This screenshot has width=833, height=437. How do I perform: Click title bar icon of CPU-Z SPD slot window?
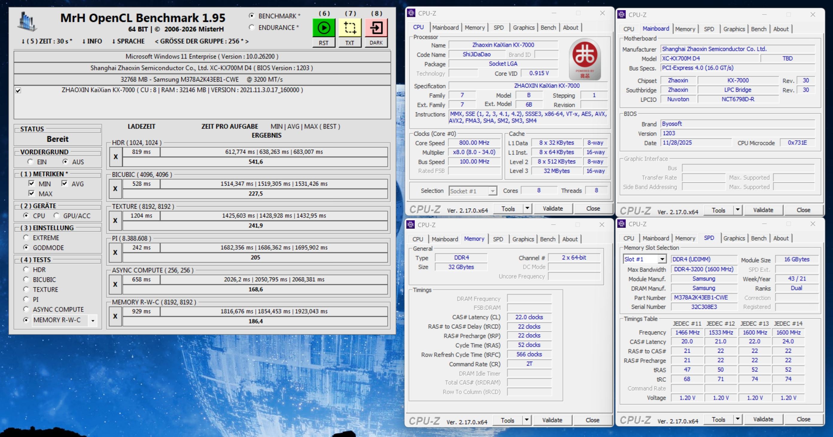tap(621, 224)
